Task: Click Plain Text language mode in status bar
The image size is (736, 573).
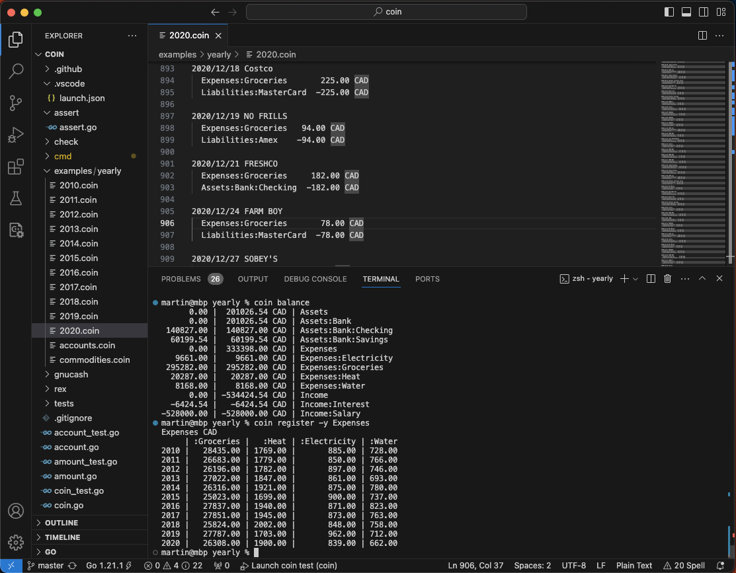Action: click(x=634, y=566)
